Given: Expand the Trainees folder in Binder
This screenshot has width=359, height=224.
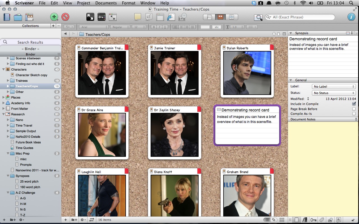Looking at the screenshot, I should point(8,81).
